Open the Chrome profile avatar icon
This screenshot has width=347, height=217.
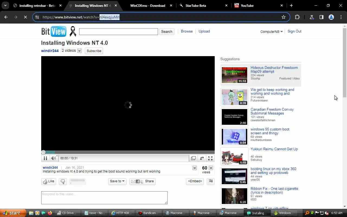tap(331, 17)
